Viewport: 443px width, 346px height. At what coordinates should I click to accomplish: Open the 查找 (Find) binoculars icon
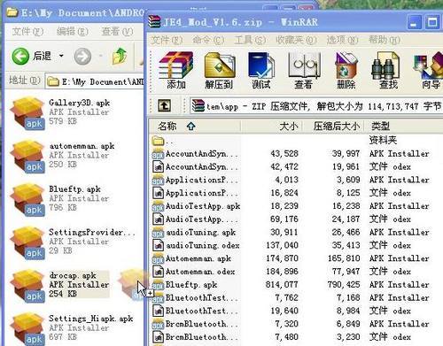coord(388,70)
